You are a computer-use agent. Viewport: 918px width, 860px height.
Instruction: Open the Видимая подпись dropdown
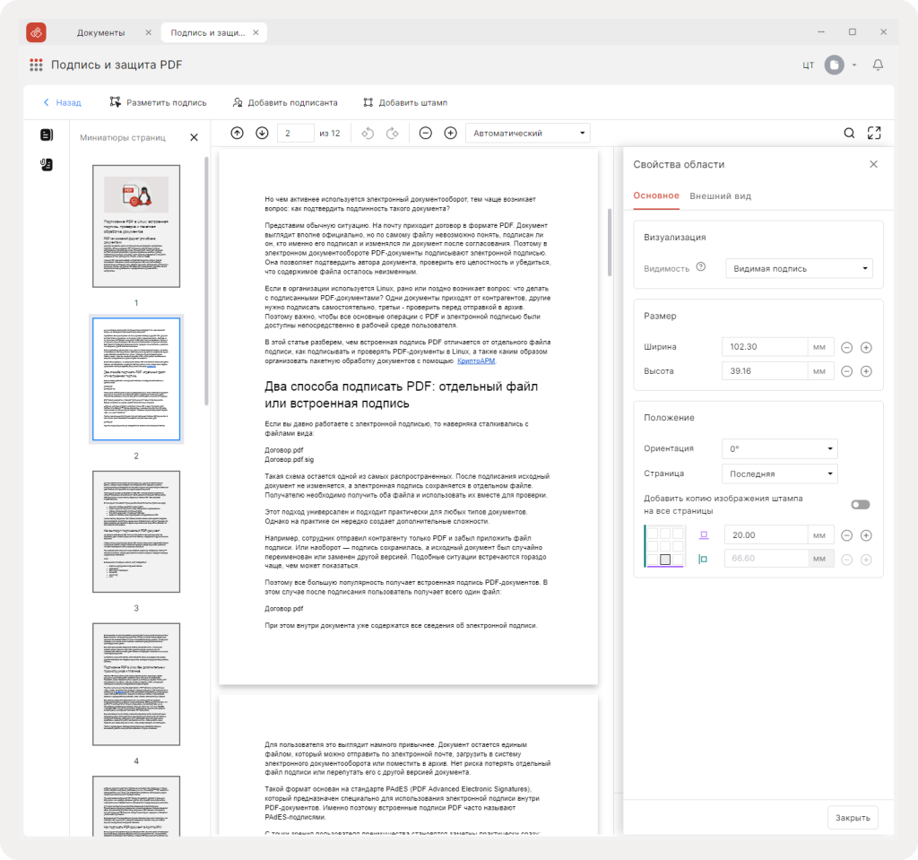point(799,268)
